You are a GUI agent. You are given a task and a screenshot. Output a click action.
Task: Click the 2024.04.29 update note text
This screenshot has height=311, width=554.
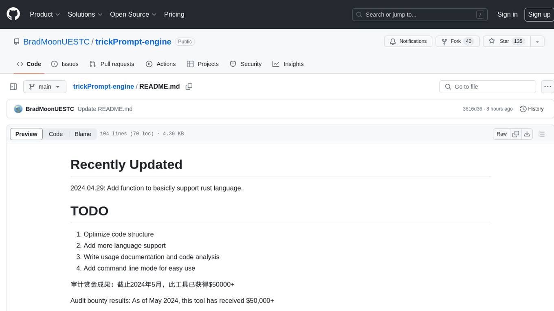156,188
